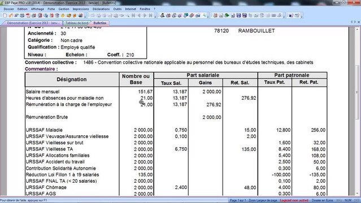Click the 151,67 base value

145,91
